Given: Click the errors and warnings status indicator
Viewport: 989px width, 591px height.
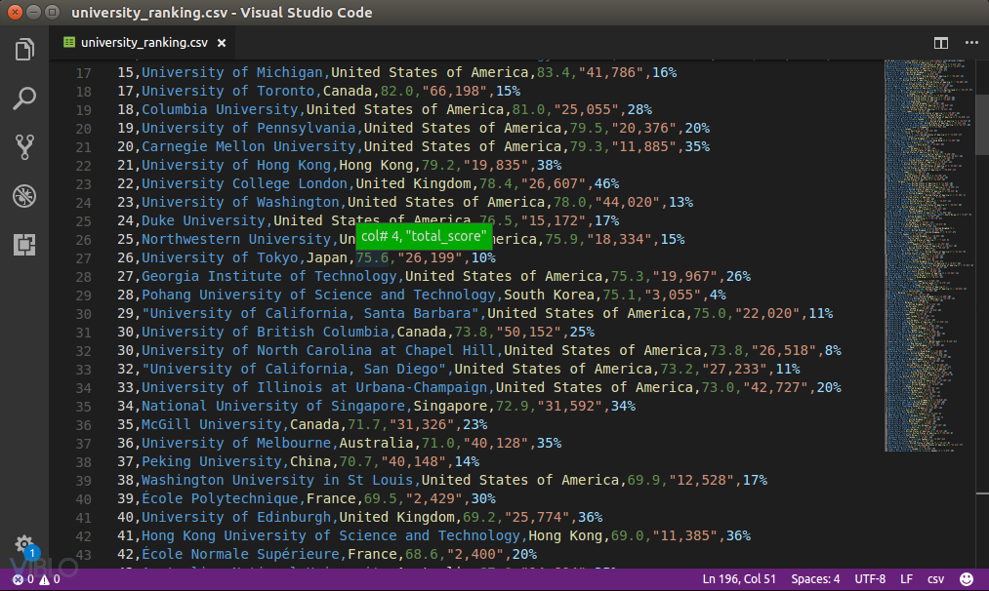Looking at the screenshot, I should 36,579.
